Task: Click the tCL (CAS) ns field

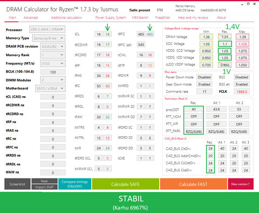Action: pos(53,97)
